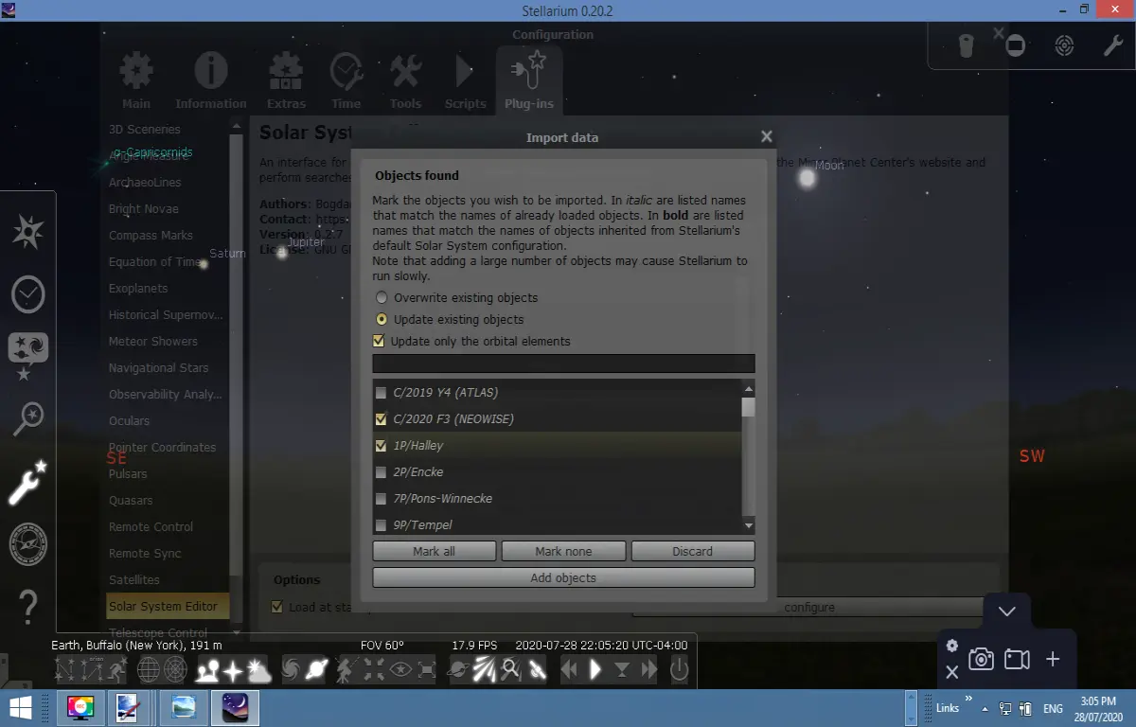Toggle the azimuthal grid
This screenshot has height=727, width=1136.
coord(176,670)
